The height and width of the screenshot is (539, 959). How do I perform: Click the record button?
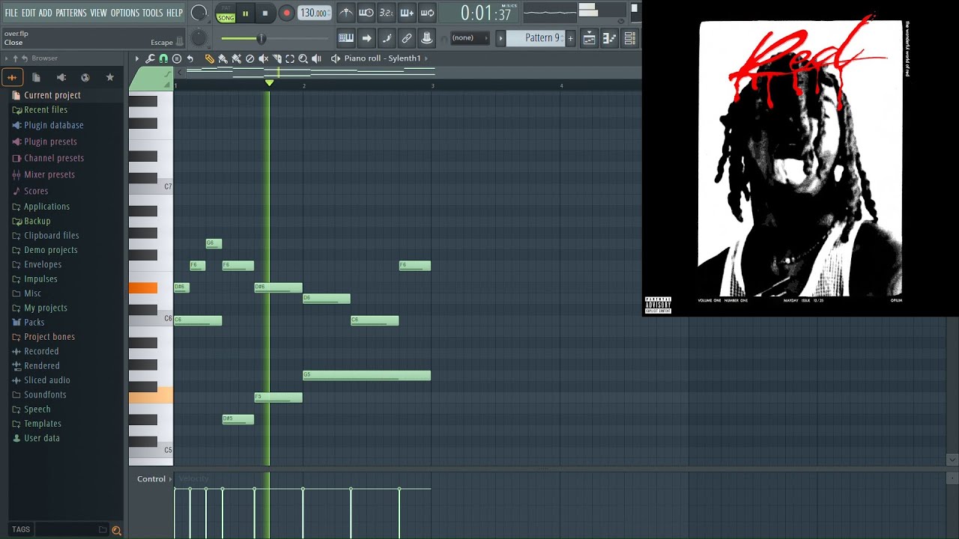pos(286,13)
